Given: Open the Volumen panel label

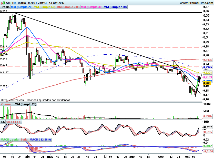Looking at the screenshot, I should tap(7, 104).
